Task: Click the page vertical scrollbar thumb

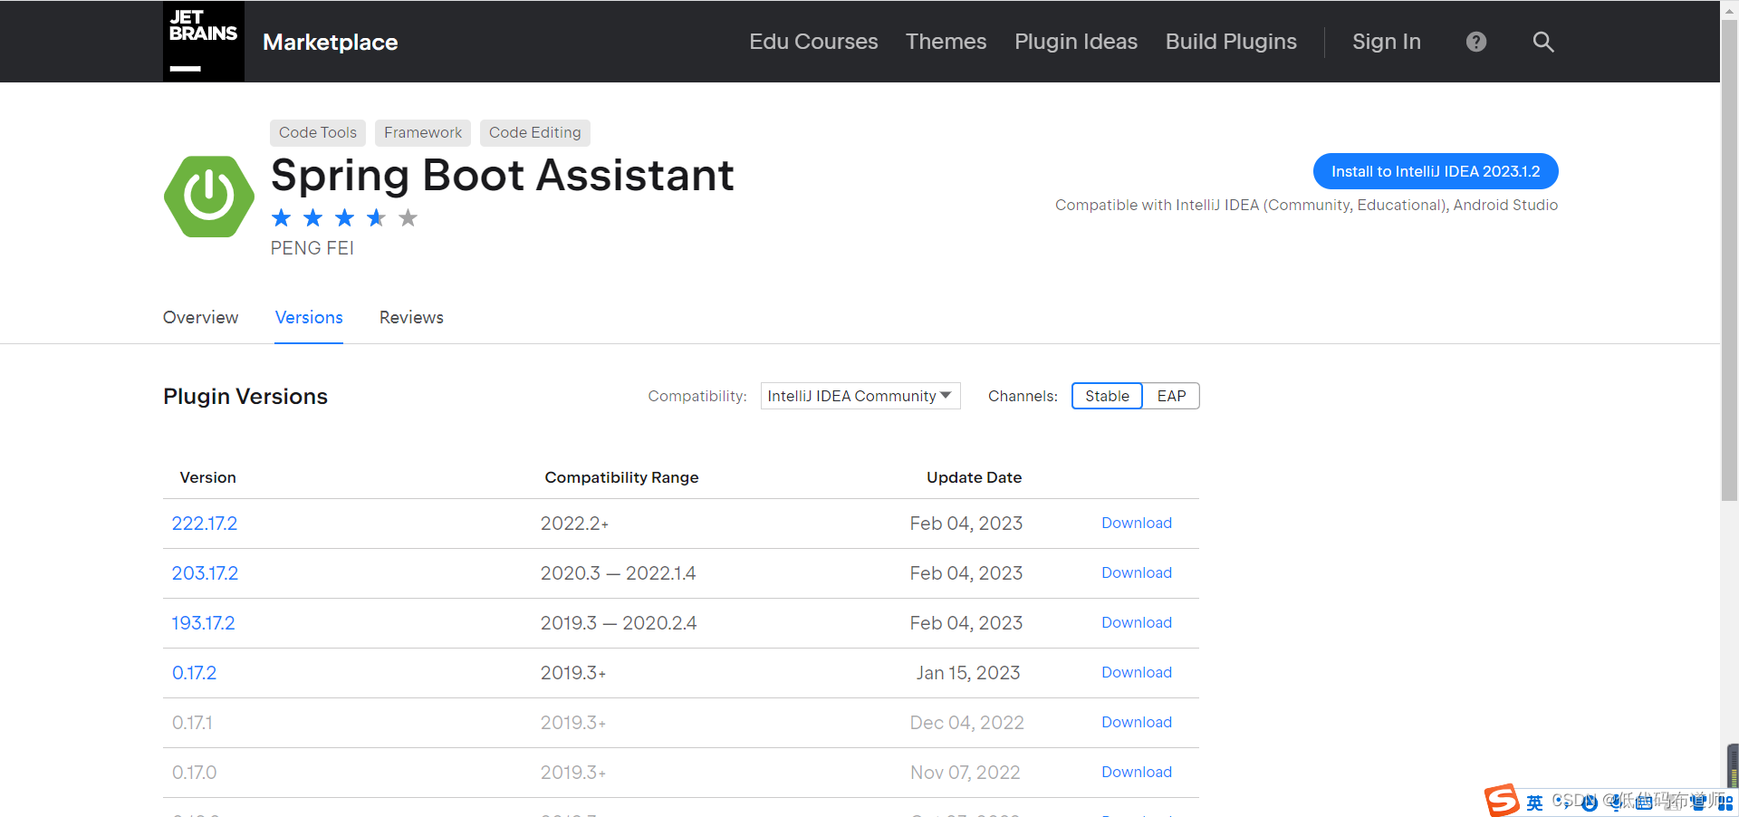Action: (x=1729, y=261)
